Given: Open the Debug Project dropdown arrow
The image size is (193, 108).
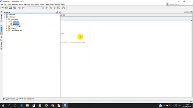Looking at the screenshot, I should [x=61, y=8].
